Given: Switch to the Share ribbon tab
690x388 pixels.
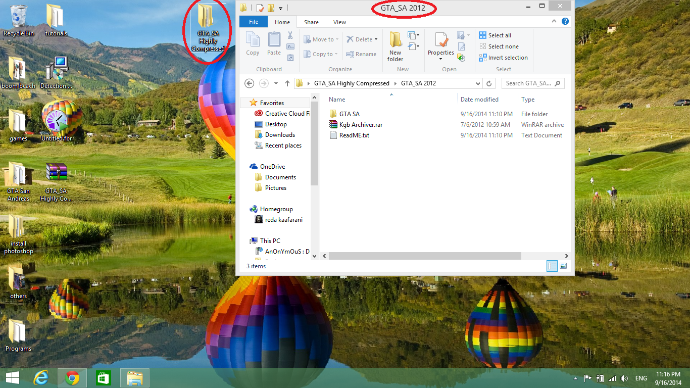Looking at the screenshot, I should (311, 22).
